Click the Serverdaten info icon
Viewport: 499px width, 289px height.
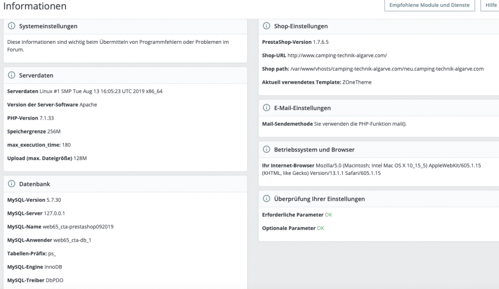click(x=11, y=75)
